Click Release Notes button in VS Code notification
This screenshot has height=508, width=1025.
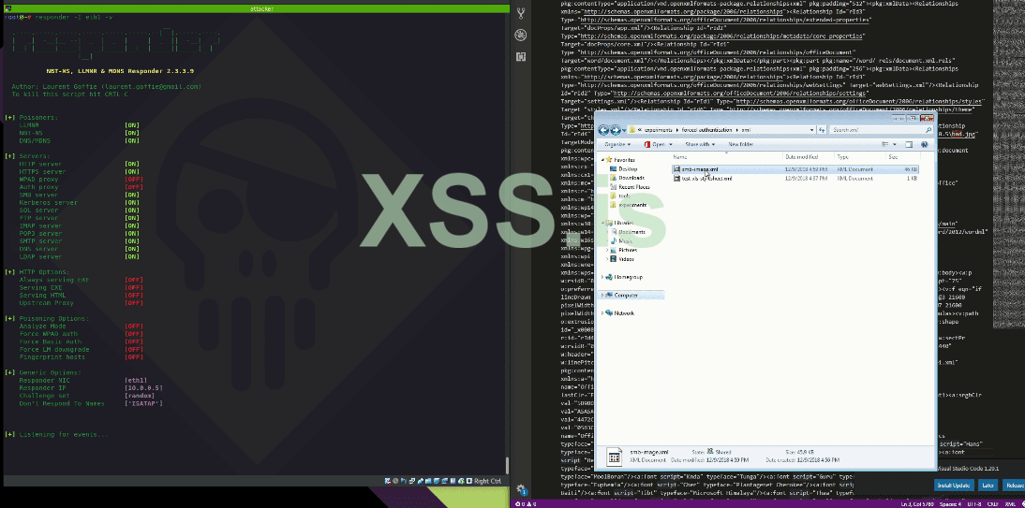[x=1014, y=486]
